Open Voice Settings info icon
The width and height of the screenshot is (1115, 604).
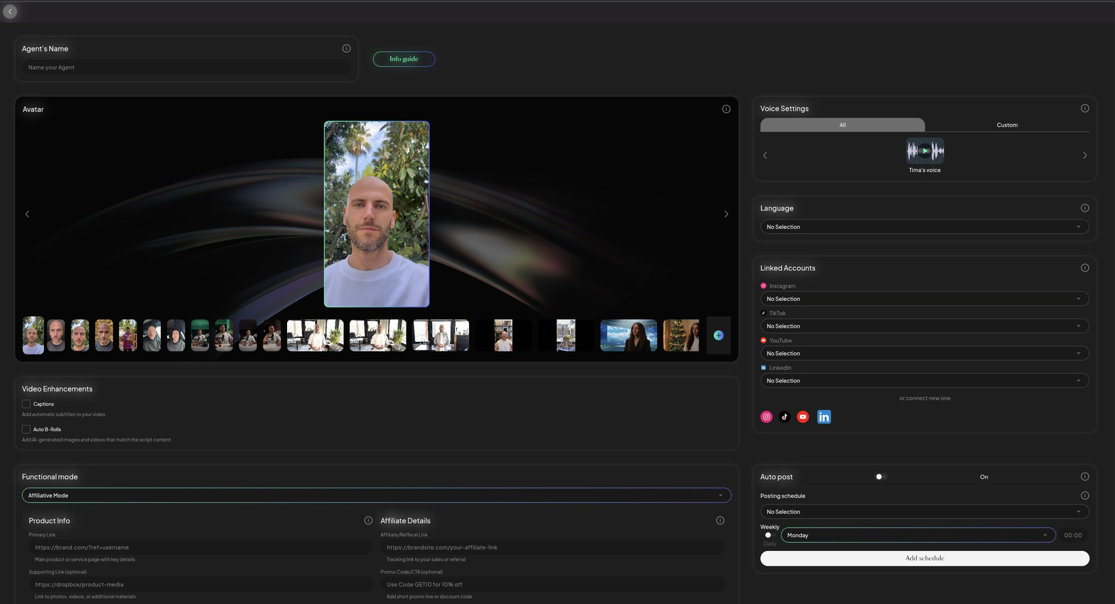[x=1084, y=108]
